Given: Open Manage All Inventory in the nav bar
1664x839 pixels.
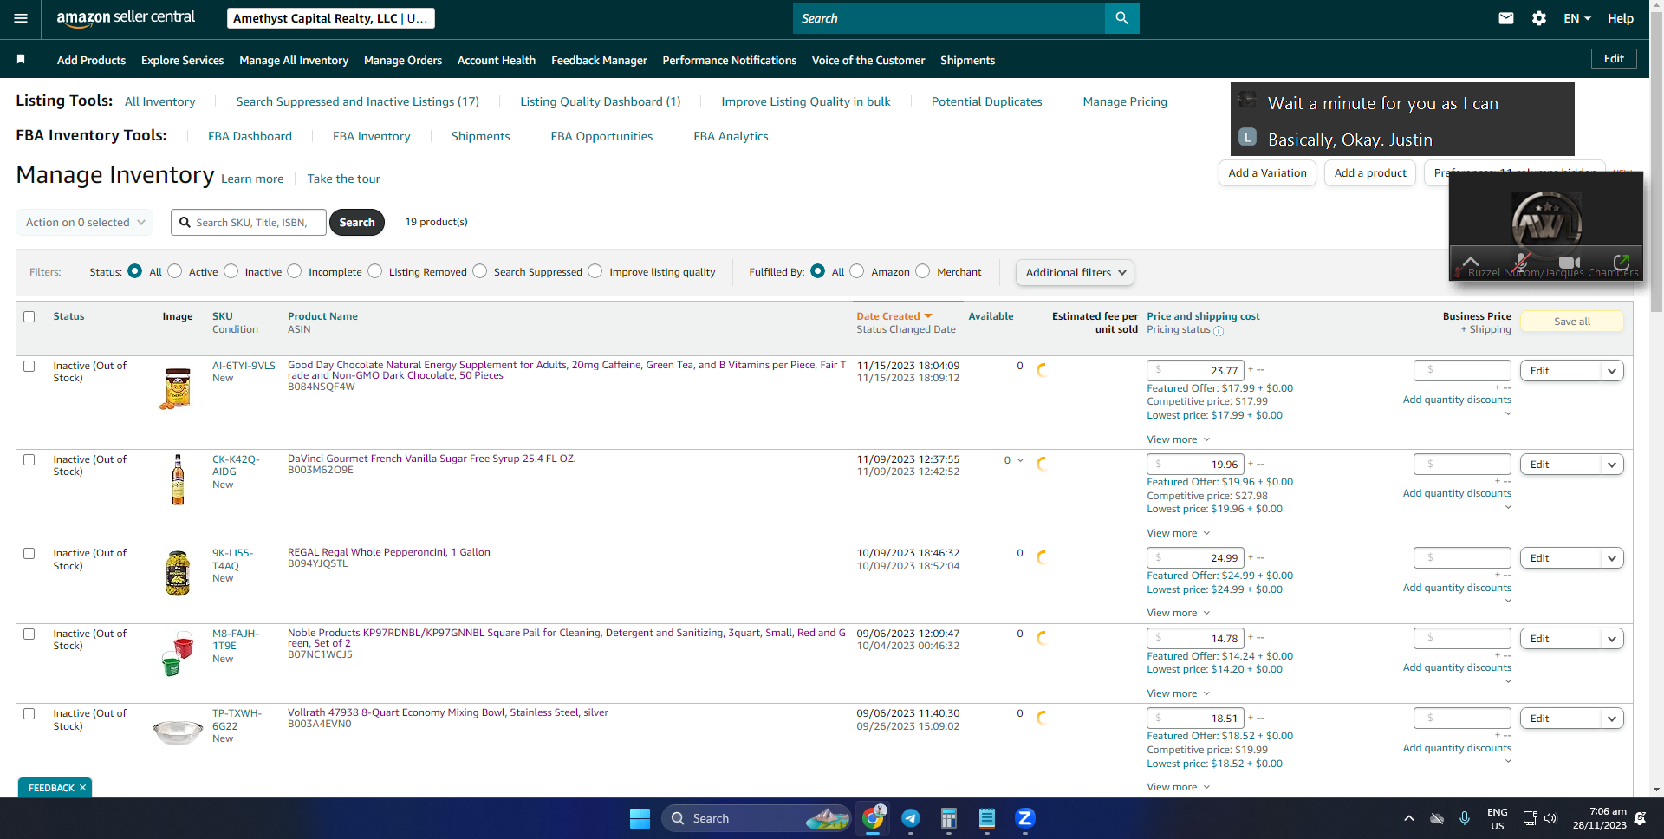Looking at the screenshot, I should (294, 60).
